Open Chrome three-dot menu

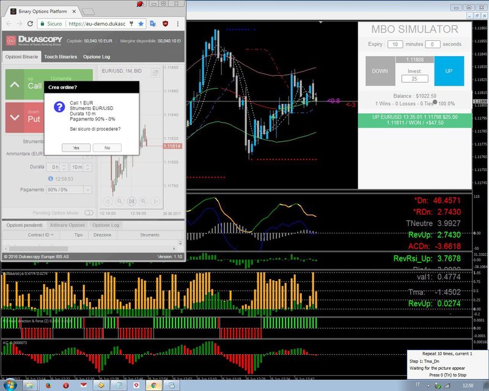click(x=178, y=24)
